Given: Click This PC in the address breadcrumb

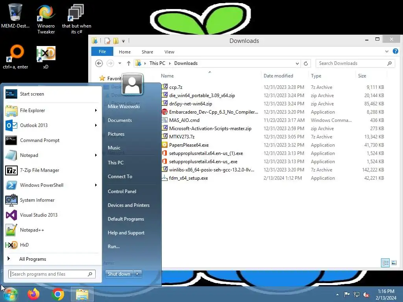Looking at the screenshot, I should [157, 63].
